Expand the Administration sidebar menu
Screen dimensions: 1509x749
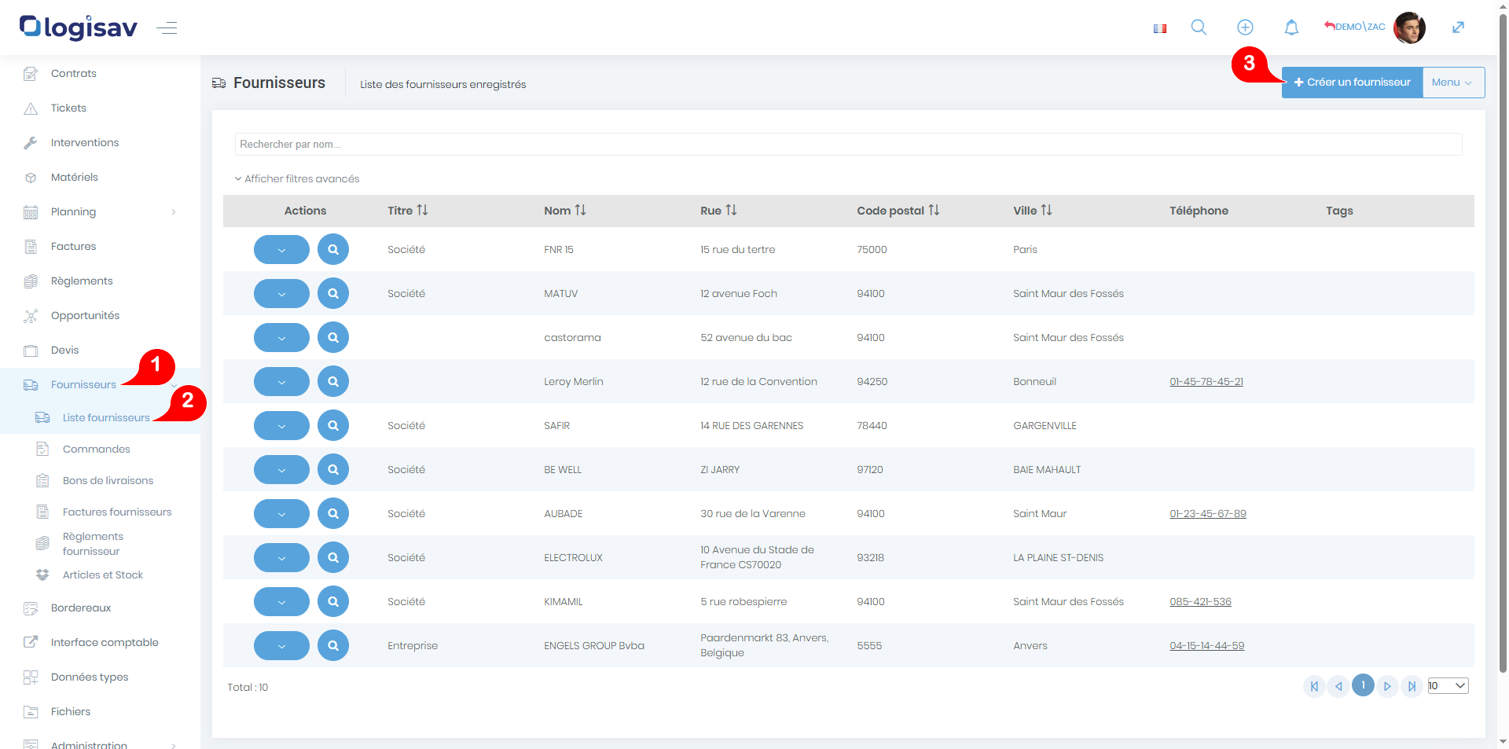[100, 743]
